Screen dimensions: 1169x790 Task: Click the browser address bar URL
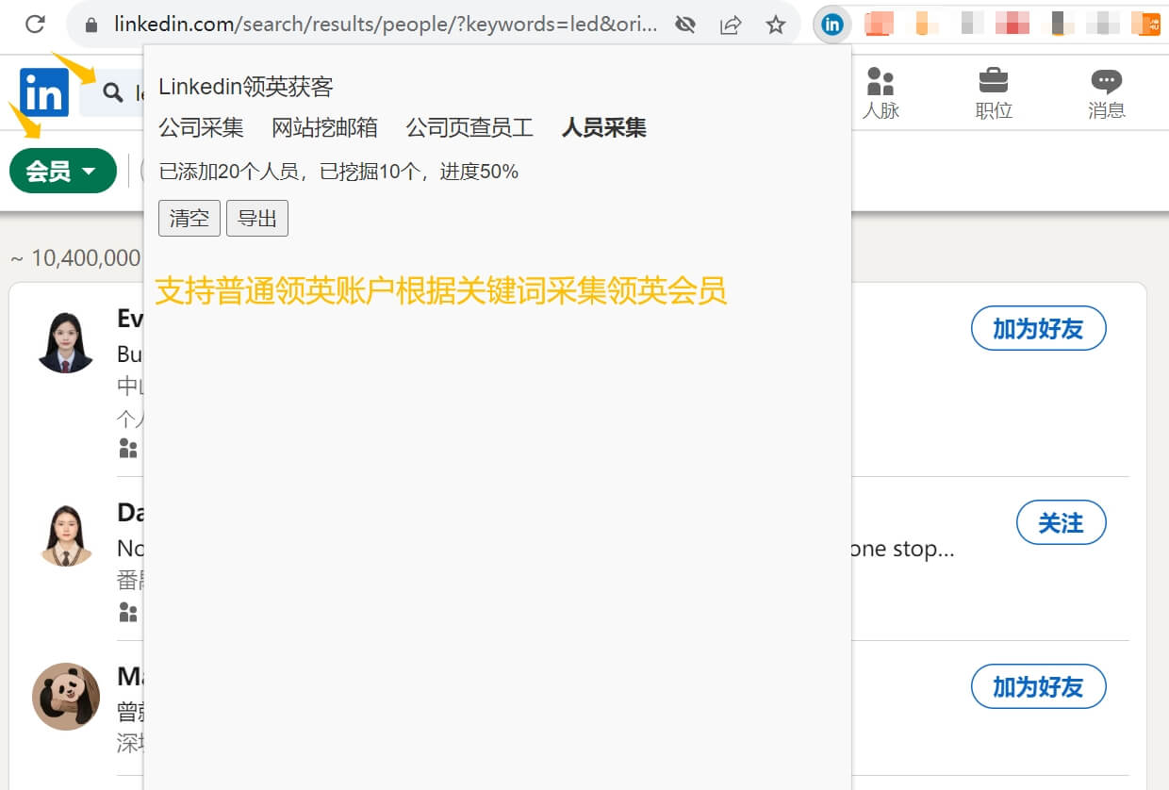[x=386, y=25]
